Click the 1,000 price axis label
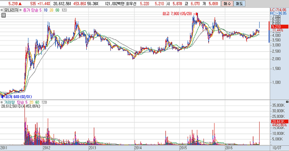Image resolution: width=289 pixels, height=151 pixels. 276,82
